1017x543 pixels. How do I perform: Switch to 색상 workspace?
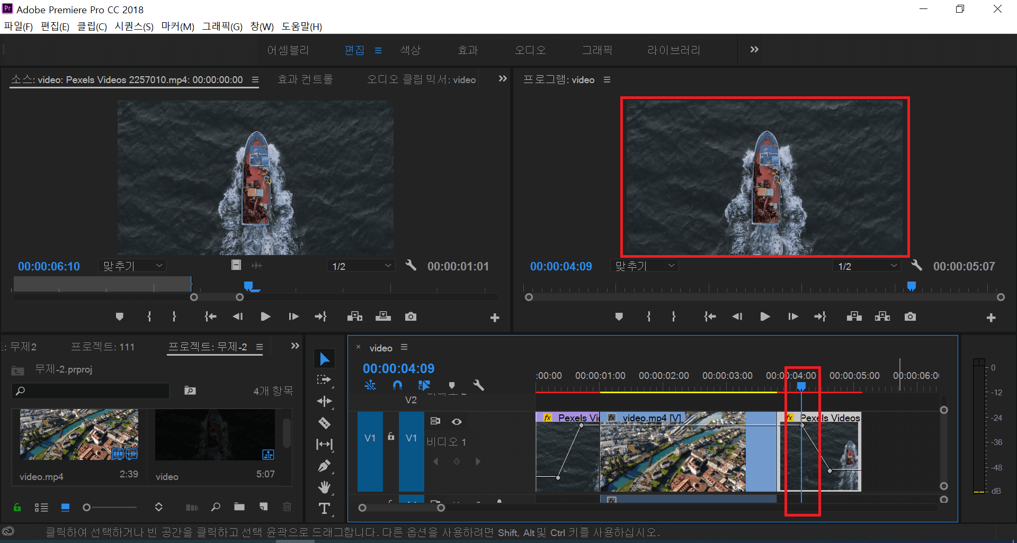coord(411,50)
